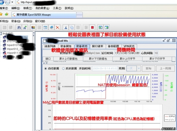Click the greyed checkmark toolbar icon
The width and height of the screenshot is (177, 131).
click(39, 28)
